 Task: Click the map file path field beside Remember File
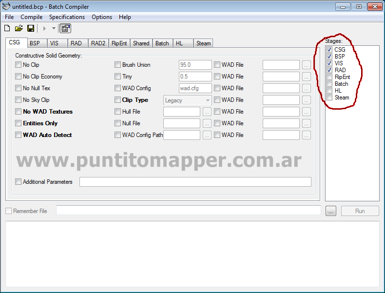click(x=189, y=210)
